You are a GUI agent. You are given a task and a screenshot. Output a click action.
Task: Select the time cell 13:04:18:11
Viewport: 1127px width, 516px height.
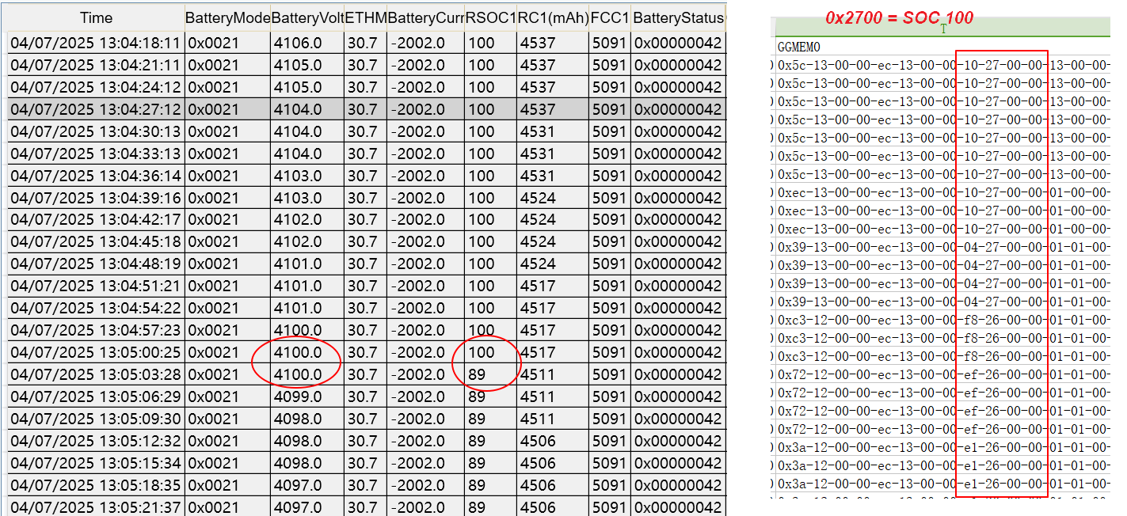97,43
